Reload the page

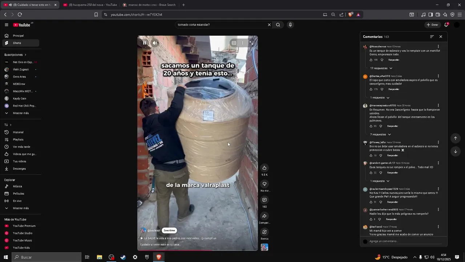click(20, 15)
